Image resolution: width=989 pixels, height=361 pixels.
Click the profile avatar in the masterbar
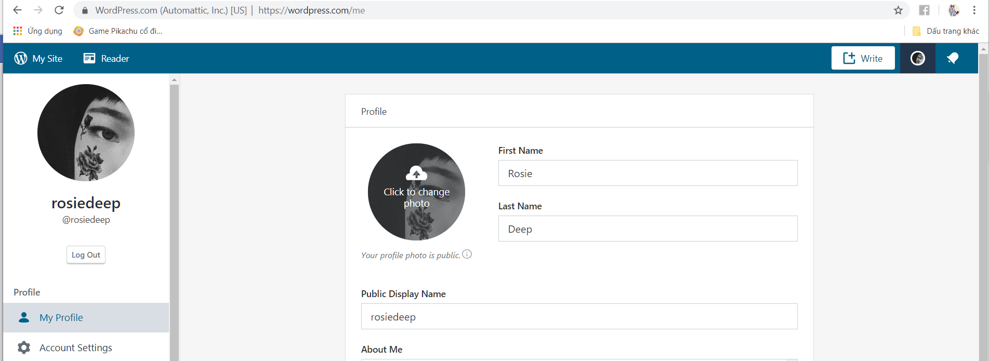point(918,58)
